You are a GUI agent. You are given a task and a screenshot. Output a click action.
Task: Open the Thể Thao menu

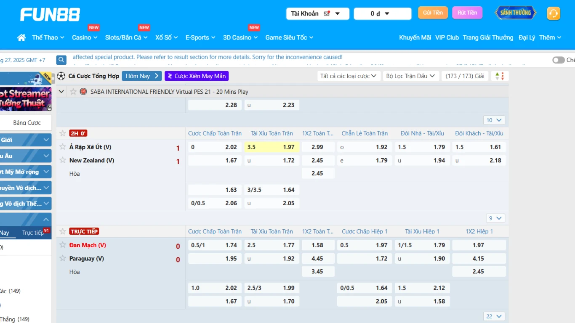tap(48, 37)
